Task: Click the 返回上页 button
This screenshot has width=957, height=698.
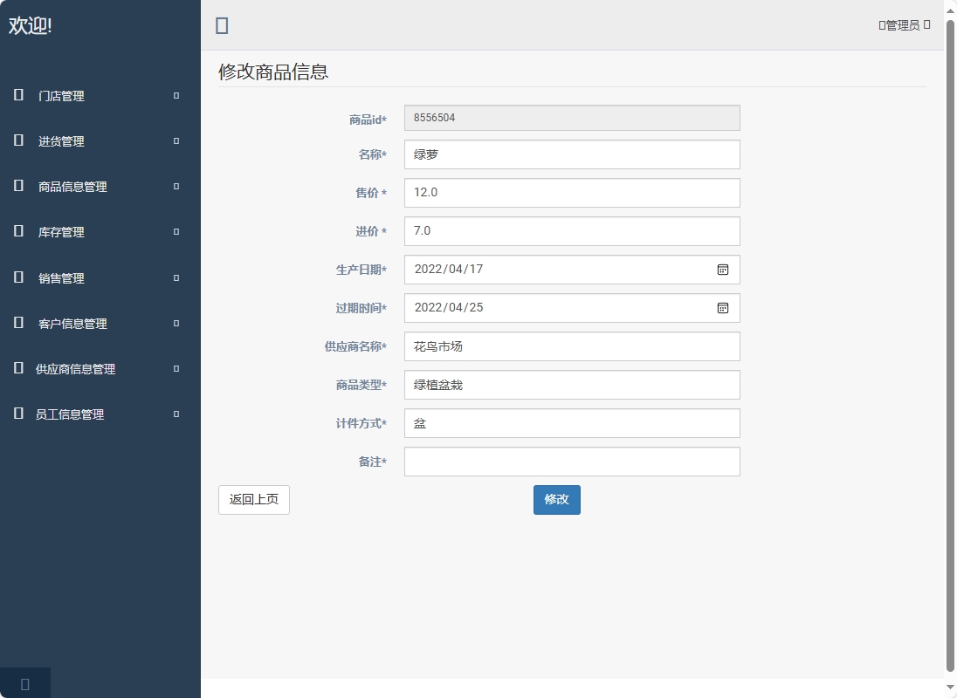Action: pos(253,499)
